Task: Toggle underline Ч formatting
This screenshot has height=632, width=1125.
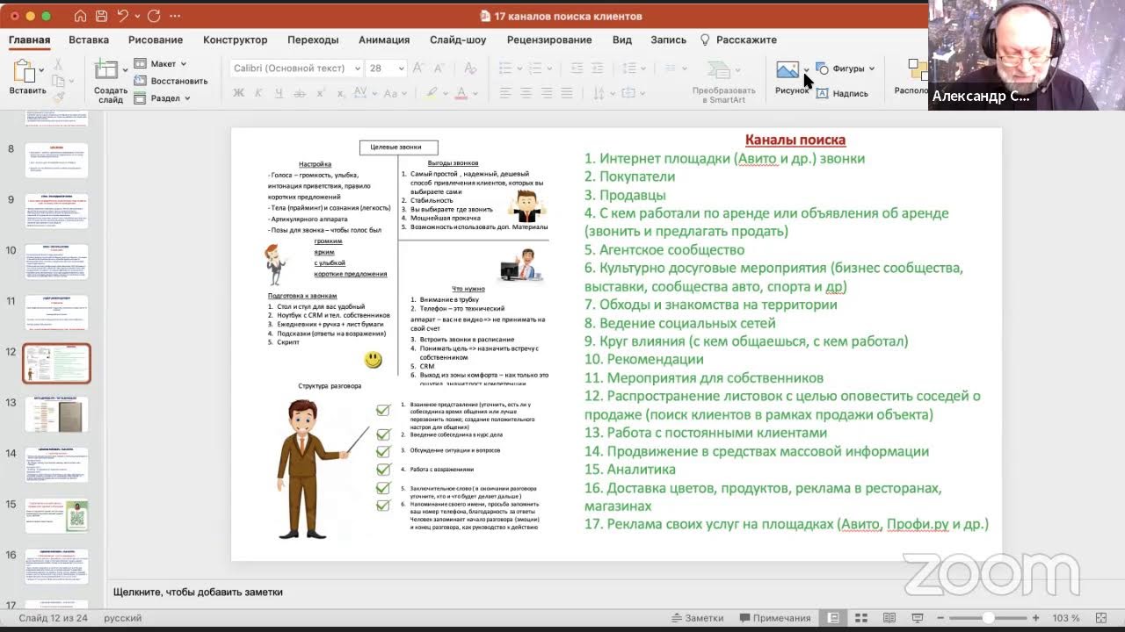Action: tap(279, 92)
